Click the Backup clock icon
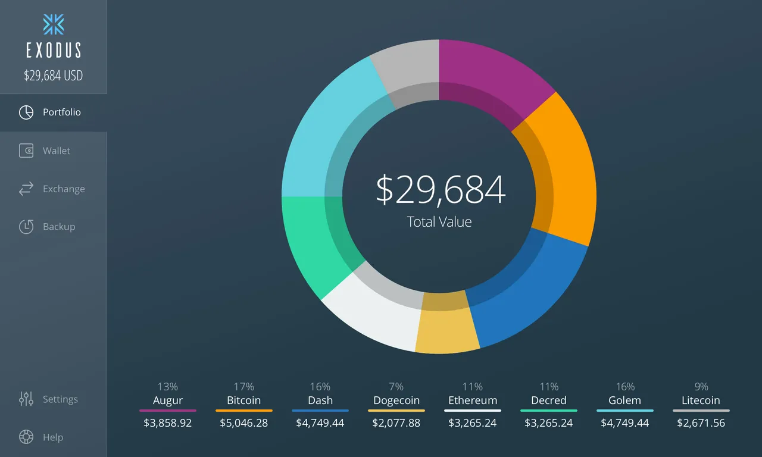Screen dimensions: 762x457 [x=26, y=227]
